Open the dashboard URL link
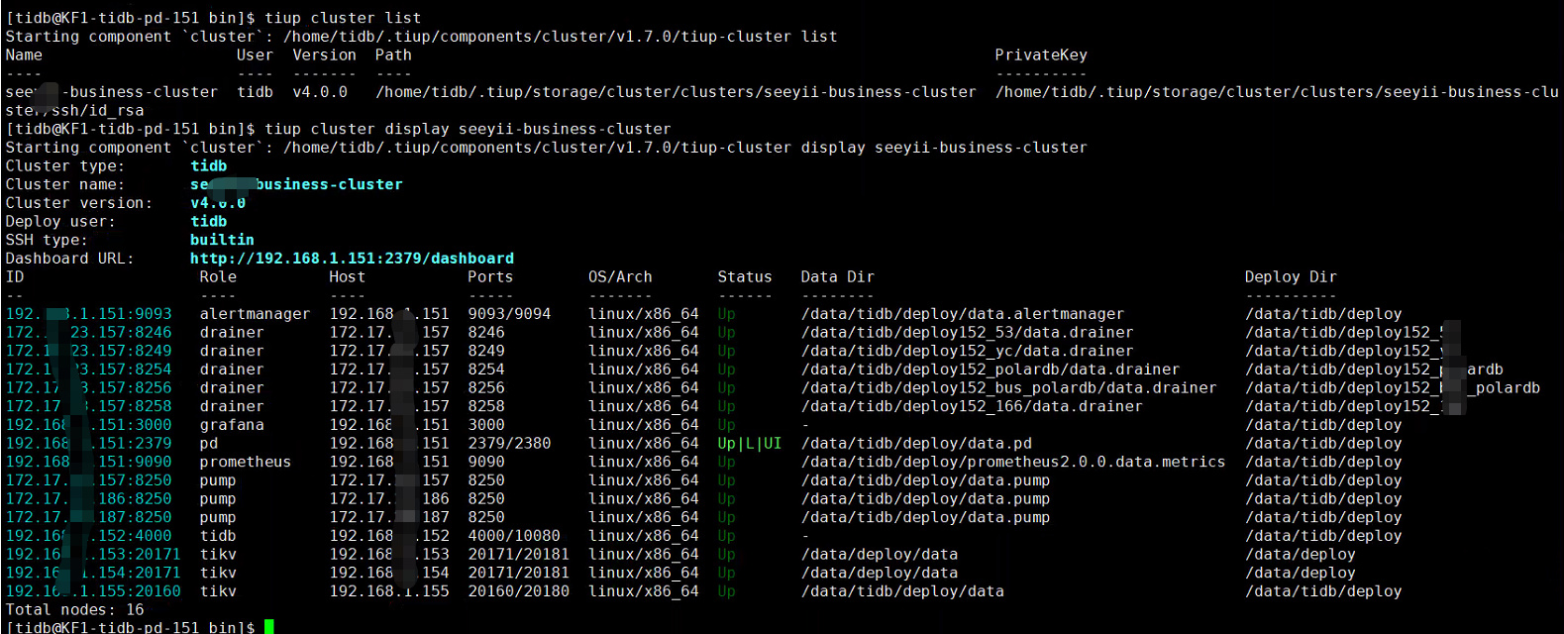 point(352,259)
